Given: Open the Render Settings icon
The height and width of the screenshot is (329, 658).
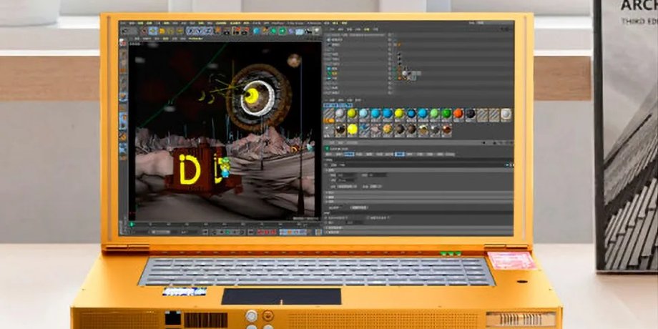Looking at the screenshot, I should 245,31.
